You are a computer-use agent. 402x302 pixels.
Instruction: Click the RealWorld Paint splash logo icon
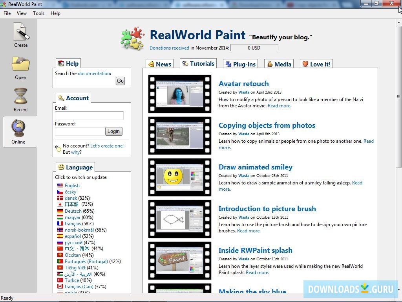click(132, 38)
